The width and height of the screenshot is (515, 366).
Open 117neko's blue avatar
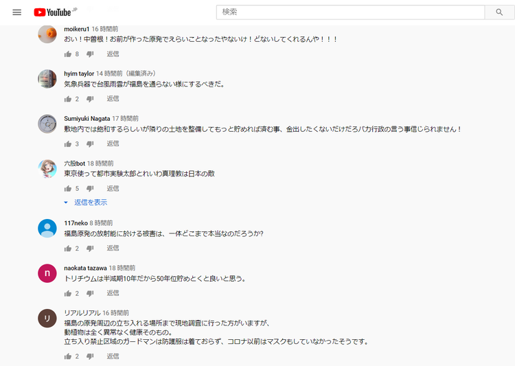47,229
